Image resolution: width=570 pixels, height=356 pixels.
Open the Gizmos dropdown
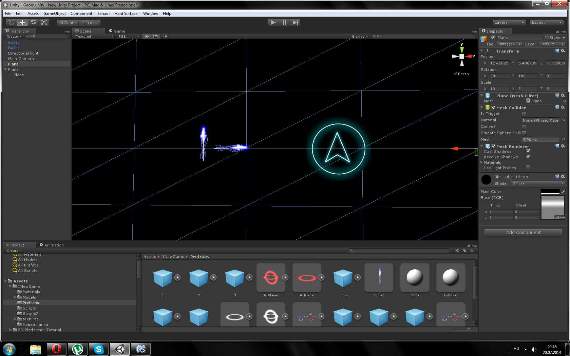[x=360, y=36]
